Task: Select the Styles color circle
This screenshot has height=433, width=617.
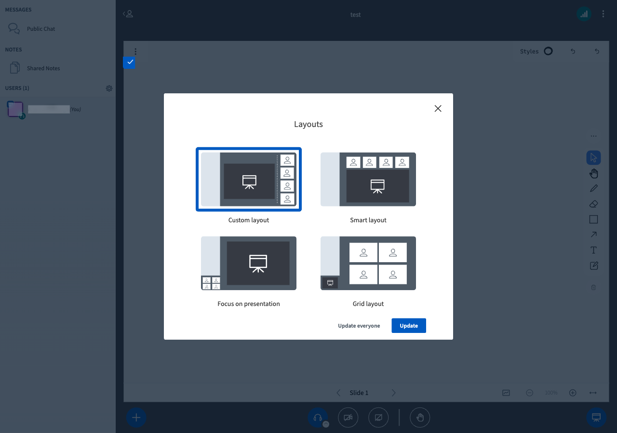Action: [548, 51]
